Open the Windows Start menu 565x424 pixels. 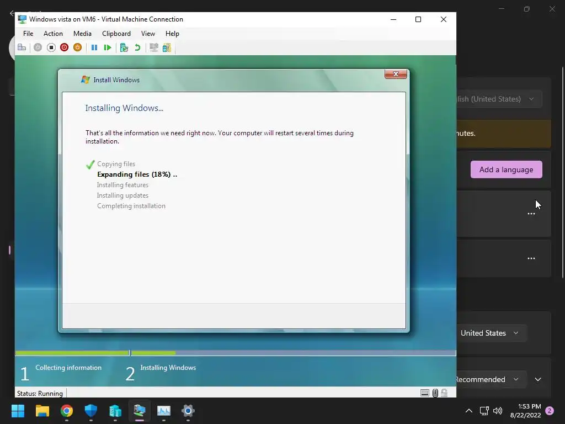click(x=18, y=411)
